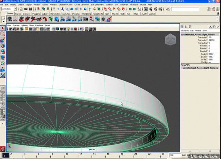The image size is (221, 159).
Task: Switch to the Rendering shelf tab
Action: point(87,14)
